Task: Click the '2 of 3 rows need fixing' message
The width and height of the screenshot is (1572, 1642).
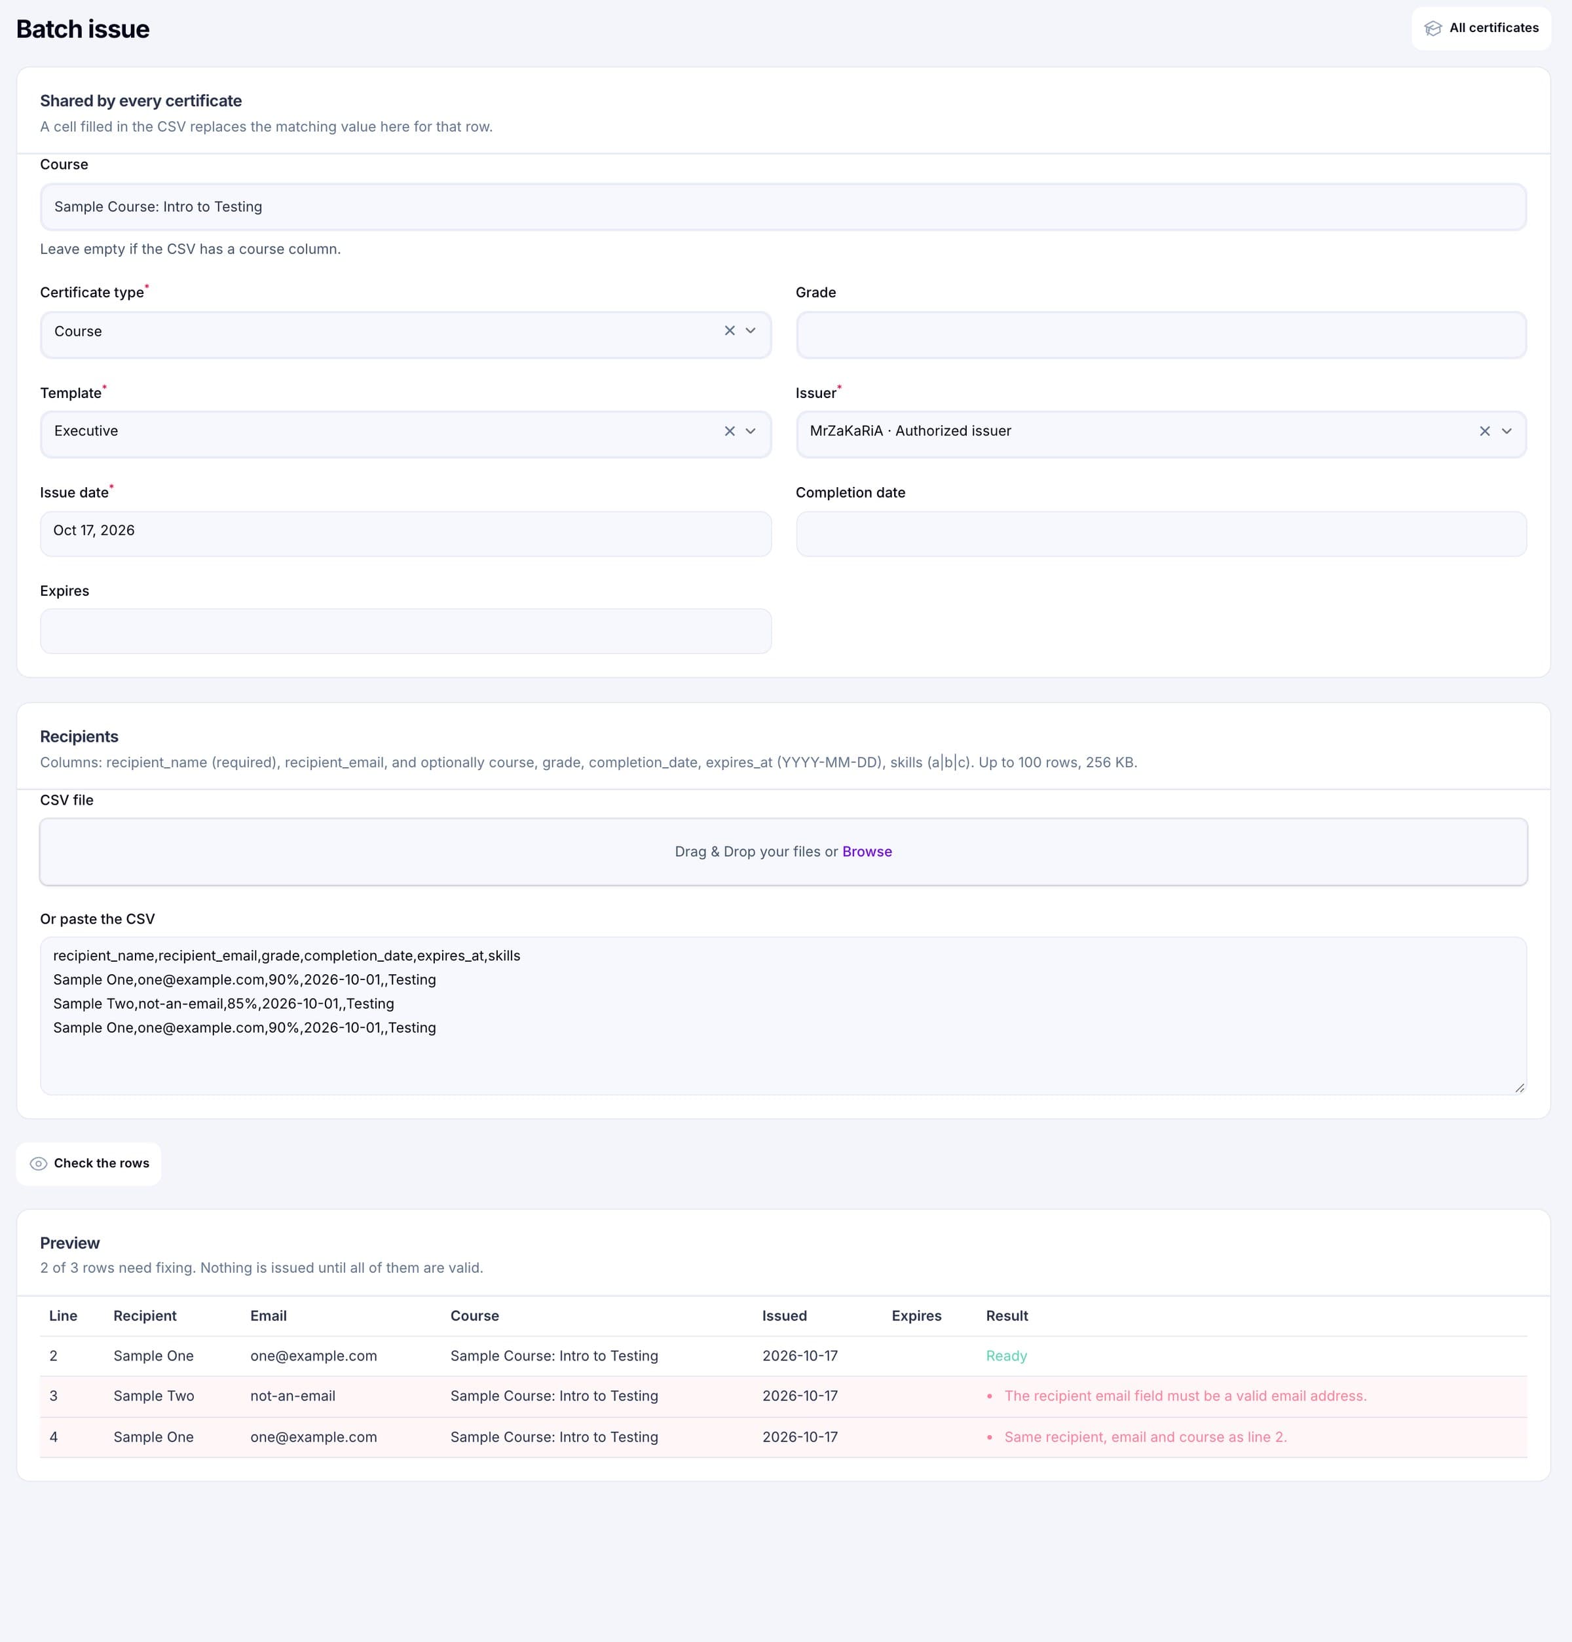Action: click(x=261, y=1268)
